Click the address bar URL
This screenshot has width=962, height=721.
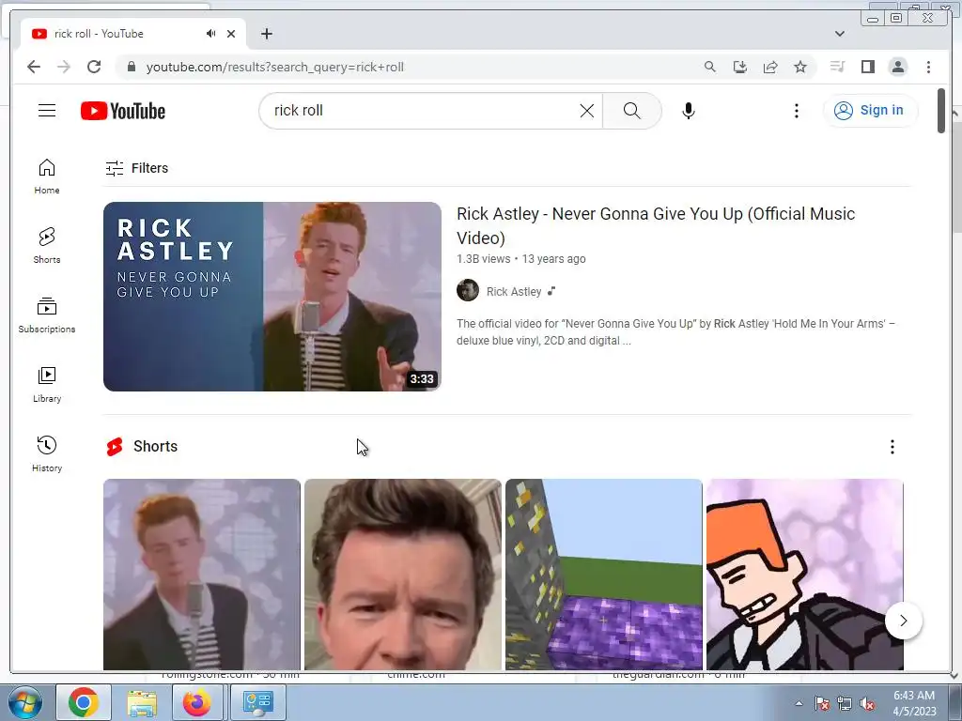pyautogui.click(x=275, y=68)
